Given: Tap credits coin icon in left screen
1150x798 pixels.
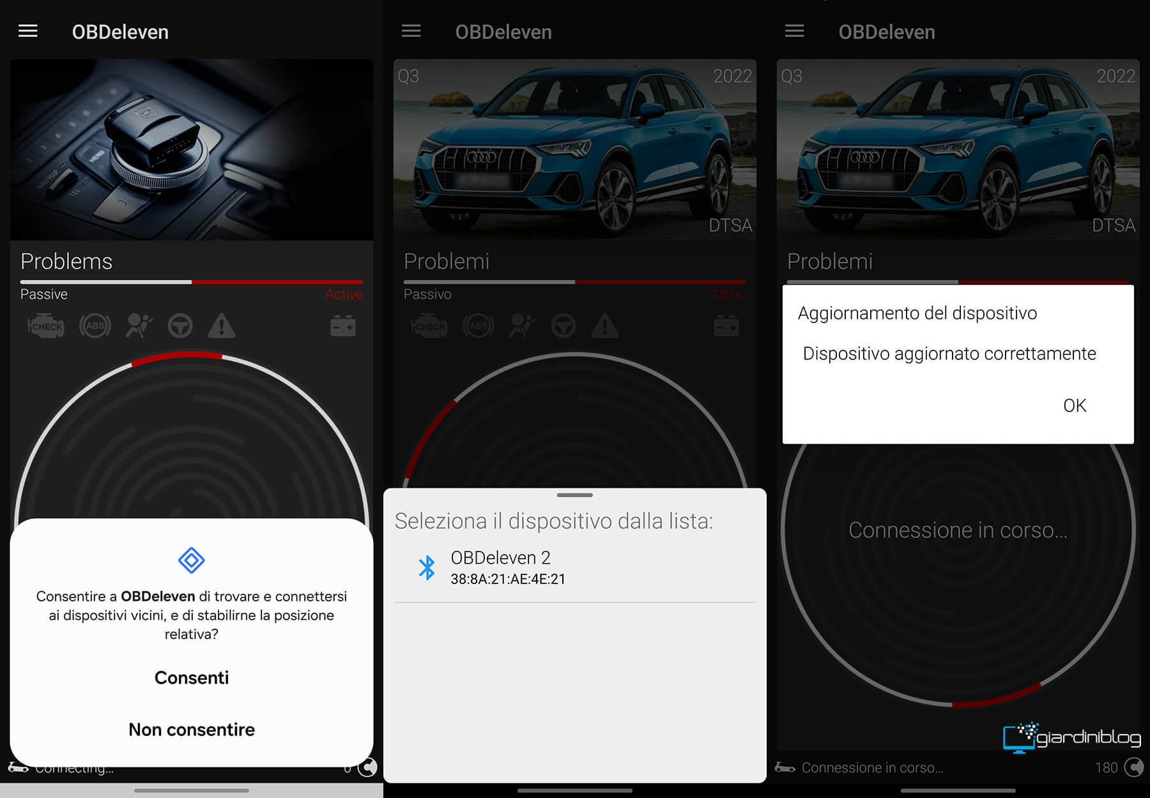Looking at the screenshot, I should [367, 768].
